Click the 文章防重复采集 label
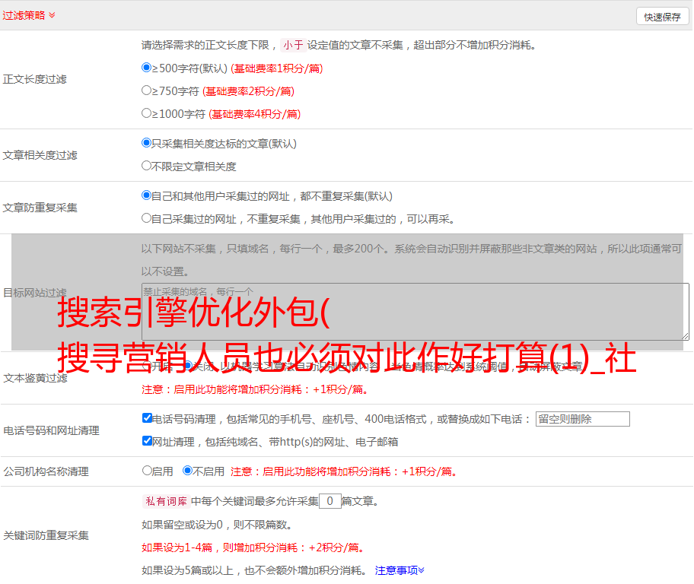 click(40, 208)
